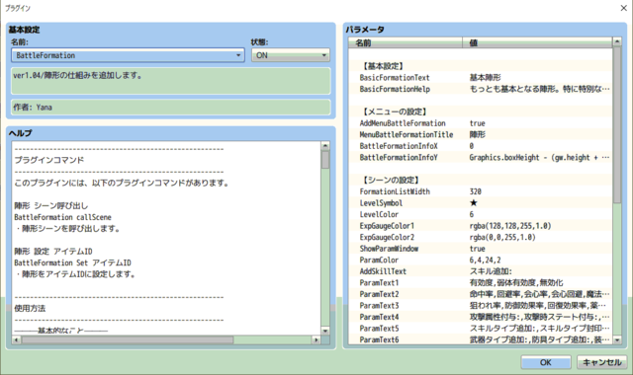Select the BattleFormationInfoX parameter row
Image resolution: width=633 pixels, height=375 pixels.
[480, 146]
